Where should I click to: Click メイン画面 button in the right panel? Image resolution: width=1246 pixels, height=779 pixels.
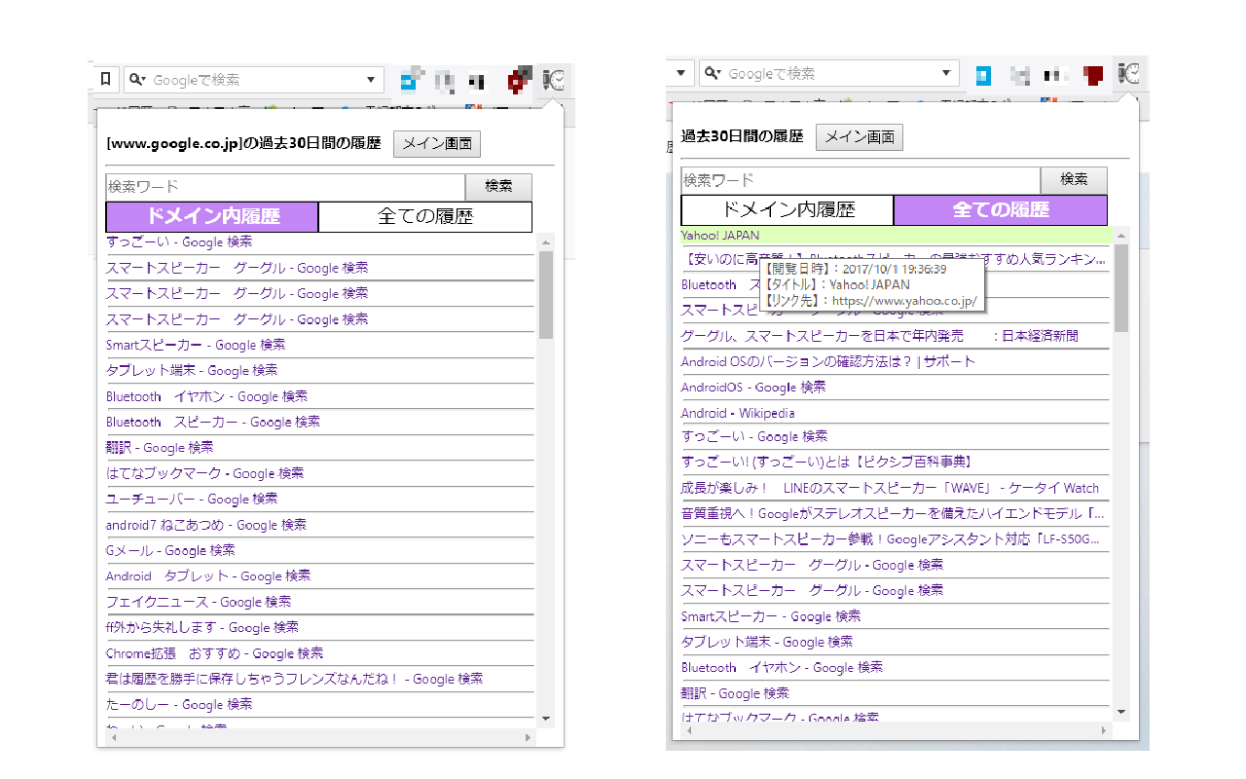(x=860, y=137)
